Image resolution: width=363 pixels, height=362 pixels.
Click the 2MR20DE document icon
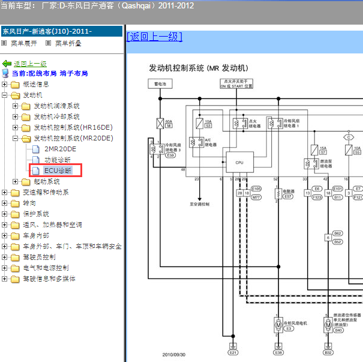coord(35,149)
